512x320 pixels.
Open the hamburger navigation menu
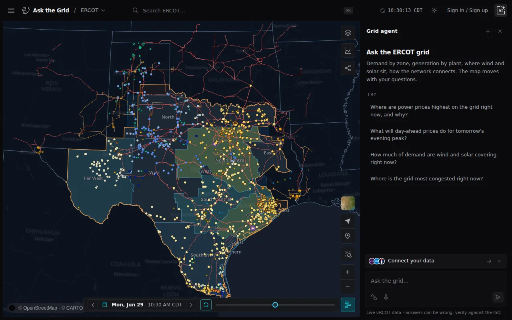(11, 10)
